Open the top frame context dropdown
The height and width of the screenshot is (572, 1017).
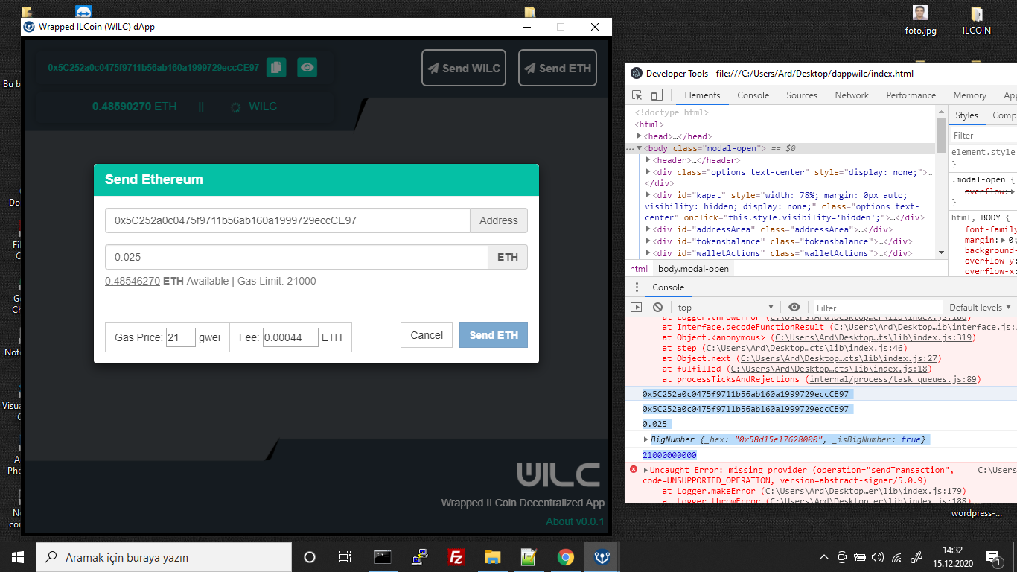pos(724,307)
